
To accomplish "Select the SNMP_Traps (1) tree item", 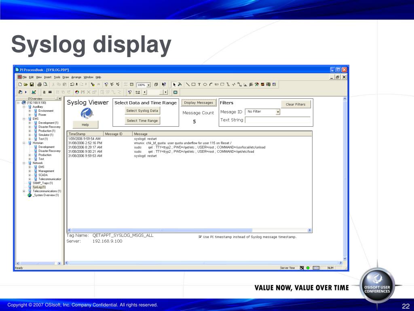I will [x=42, y=183].
